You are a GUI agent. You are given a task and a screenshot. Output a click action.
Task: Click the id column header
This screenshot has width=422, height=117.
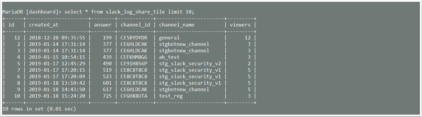(11, 25)
